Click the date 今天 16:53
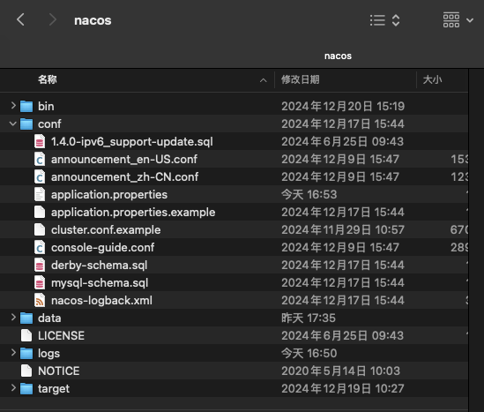 (x=309, y=195)
